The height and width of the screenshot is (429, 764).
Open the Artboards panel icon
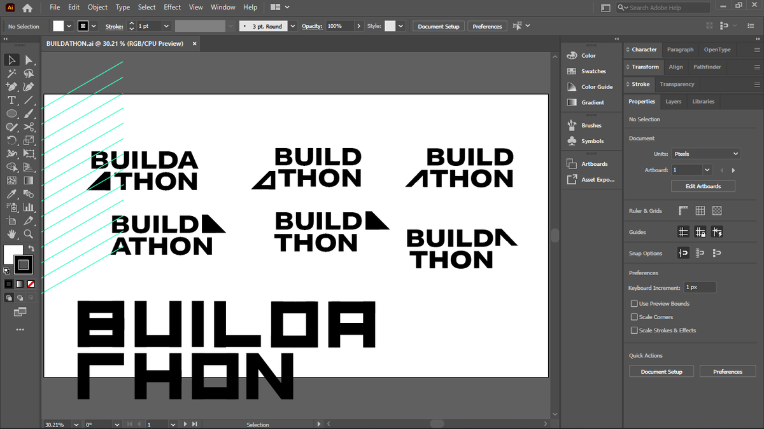coord(572,164)
